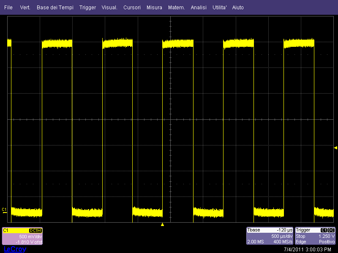The width and height of the screenshot is (338, 253).
Task: Click the "-1.810 V ofst" offset value
Action: pyautogui.click(x=29, y=242)
